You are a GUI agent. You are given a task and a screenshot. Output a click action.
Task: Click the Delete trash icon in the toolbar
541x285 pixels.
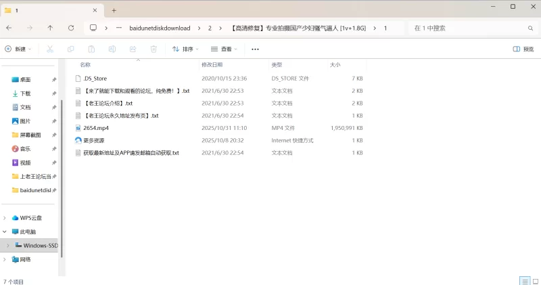(154, 49)
